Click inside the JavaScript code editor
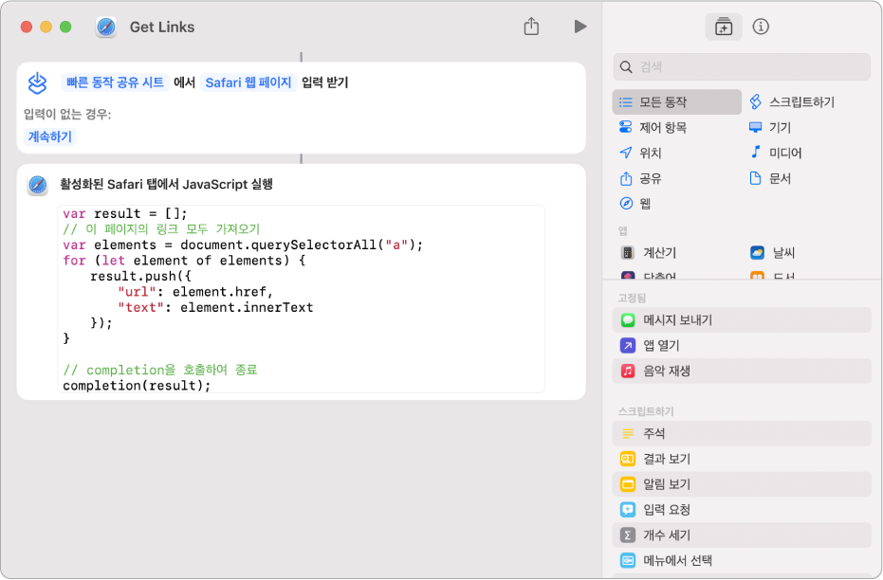This screenshot has width=883, height=580. point(301,299)
